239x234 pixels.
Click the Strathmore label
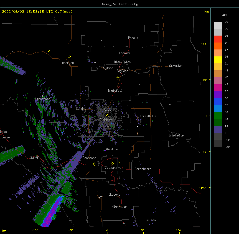(x=143, y=169)
